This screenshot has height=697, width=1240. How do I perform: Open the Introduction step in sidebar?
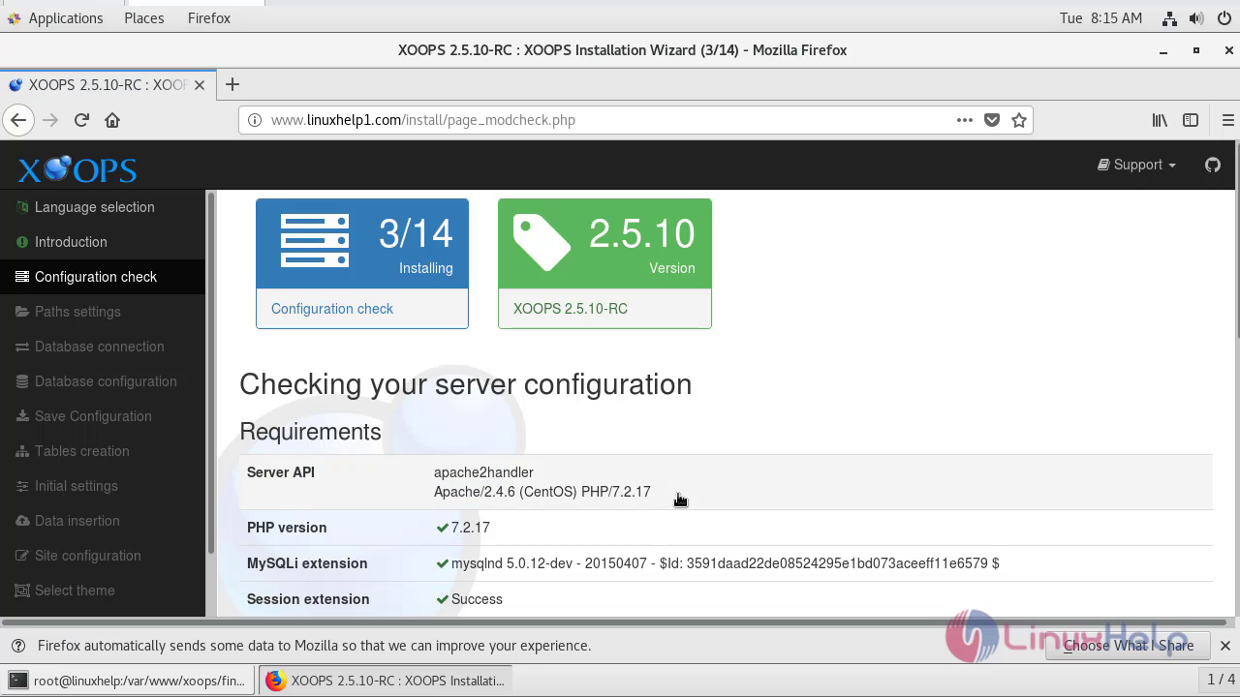pyautogui.click(x=103, y=242)
